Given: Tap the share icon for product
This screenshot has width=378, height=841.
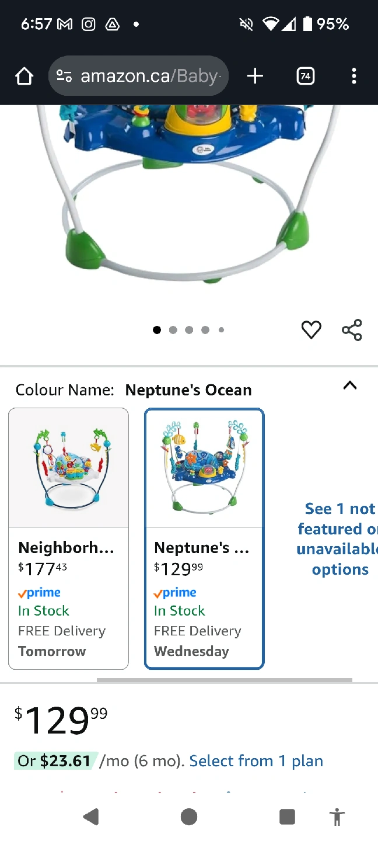Looking at the screenshot, I should point(352,330).
